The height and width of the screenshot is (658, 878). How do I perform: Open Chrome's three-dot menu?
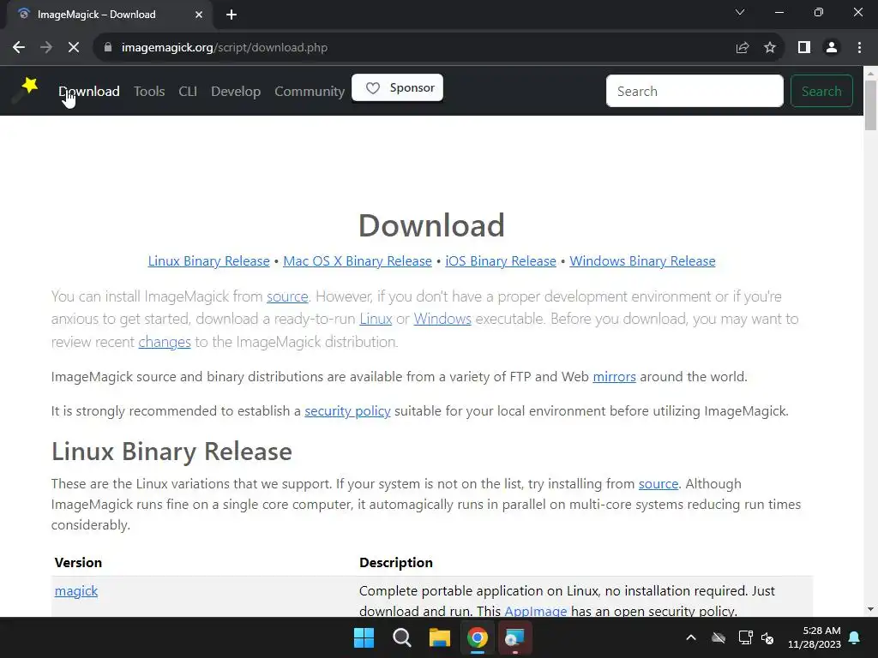pos(859,48)
